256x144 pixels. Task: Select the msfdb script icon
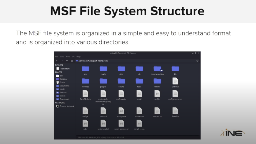pyautogui.click(x=157, y=93)
